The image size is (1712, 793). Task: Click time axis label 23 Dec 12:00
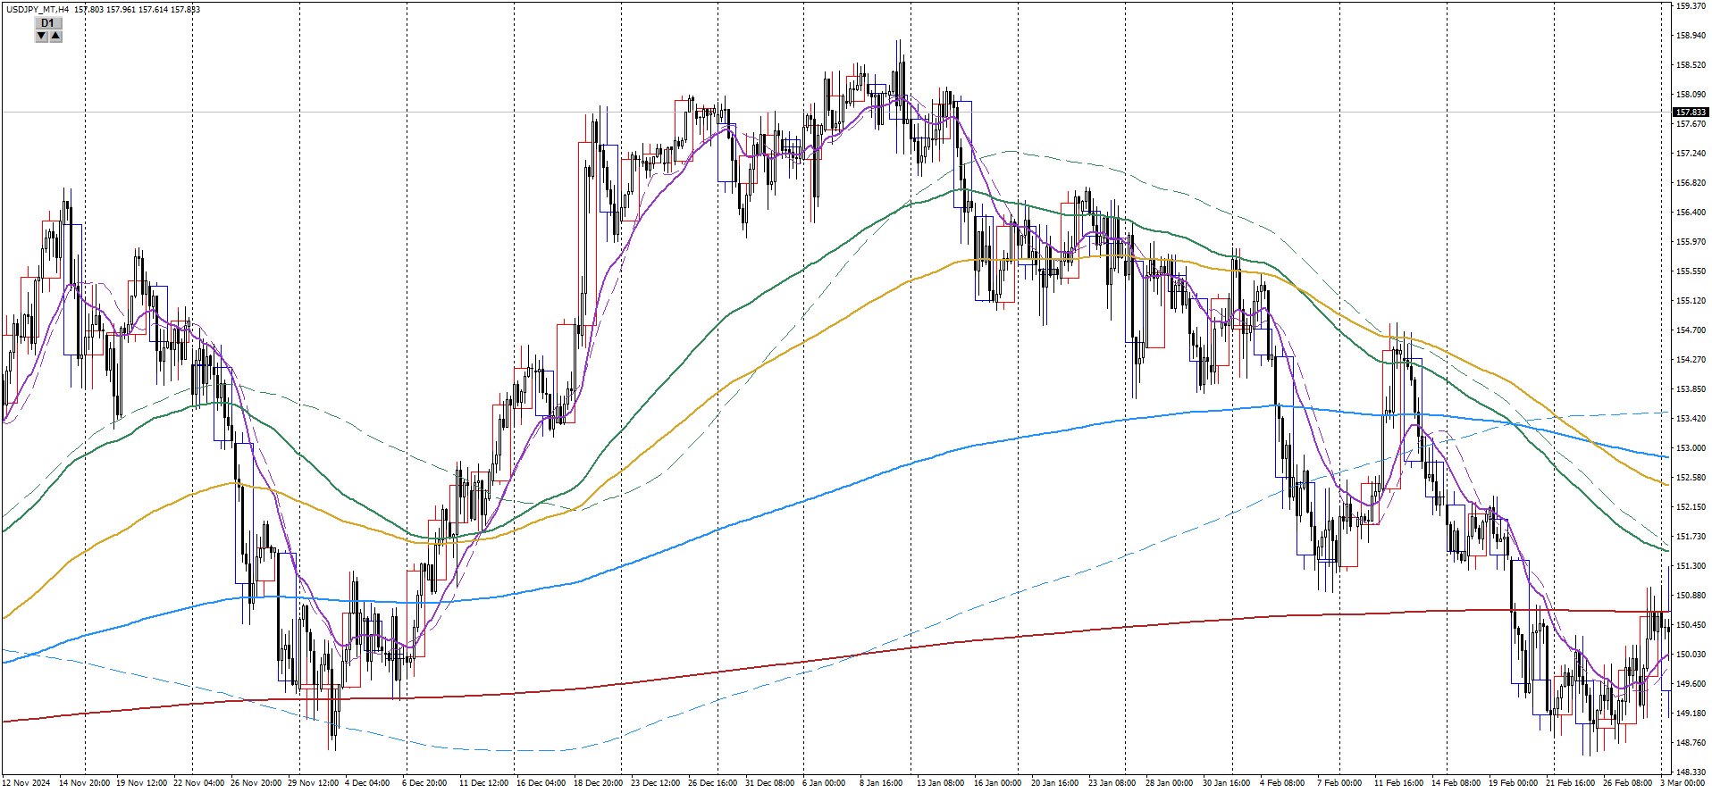656,783
